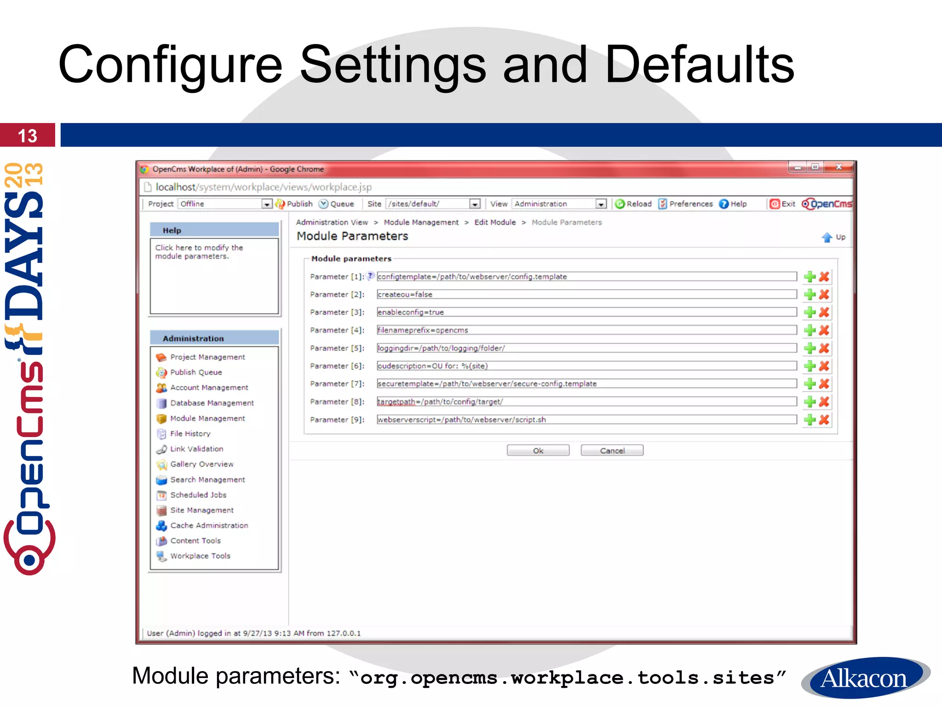The height and width of the screenshot is (706, 942).
Task: Click the Reload icon
Action: 620,204
